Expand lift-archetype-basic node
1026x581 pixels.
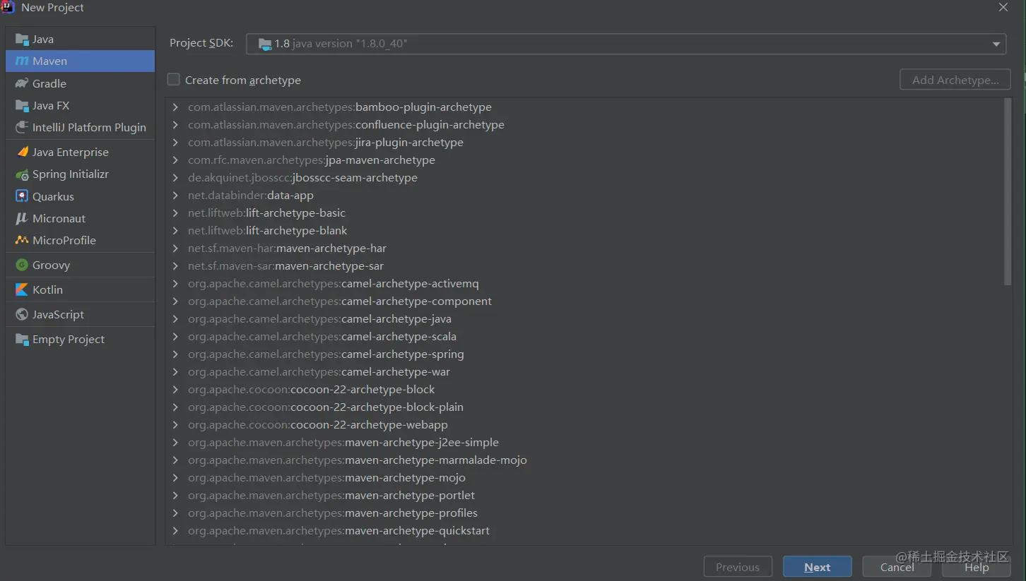[175, 213]
